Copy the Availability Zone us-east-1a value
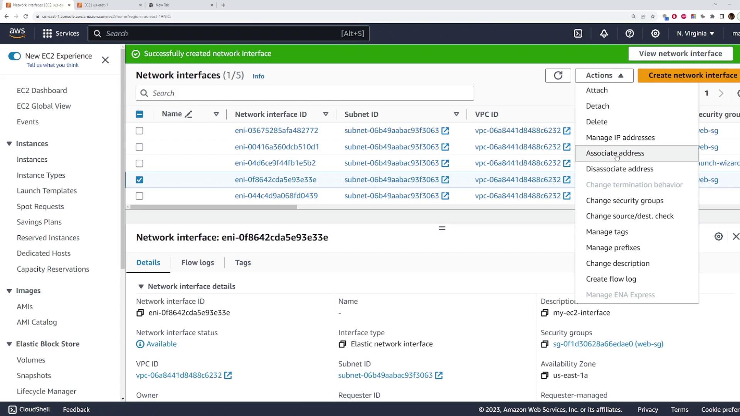This screenshot has height=416, width=740. click(545, 375)
